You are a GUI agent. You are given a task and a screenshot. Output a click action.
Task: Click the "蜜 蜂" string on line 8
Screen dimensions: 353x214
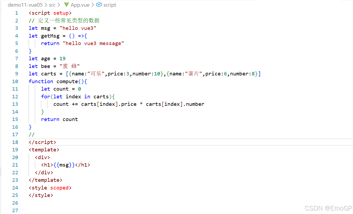(x=70, y=66)
